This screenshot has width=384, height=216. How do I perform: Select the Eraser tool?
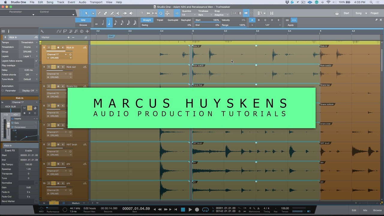point(106,13)
